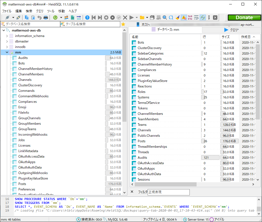Open the load file folder dropdown arrow
262x222 pixels.
pos(147,18)
